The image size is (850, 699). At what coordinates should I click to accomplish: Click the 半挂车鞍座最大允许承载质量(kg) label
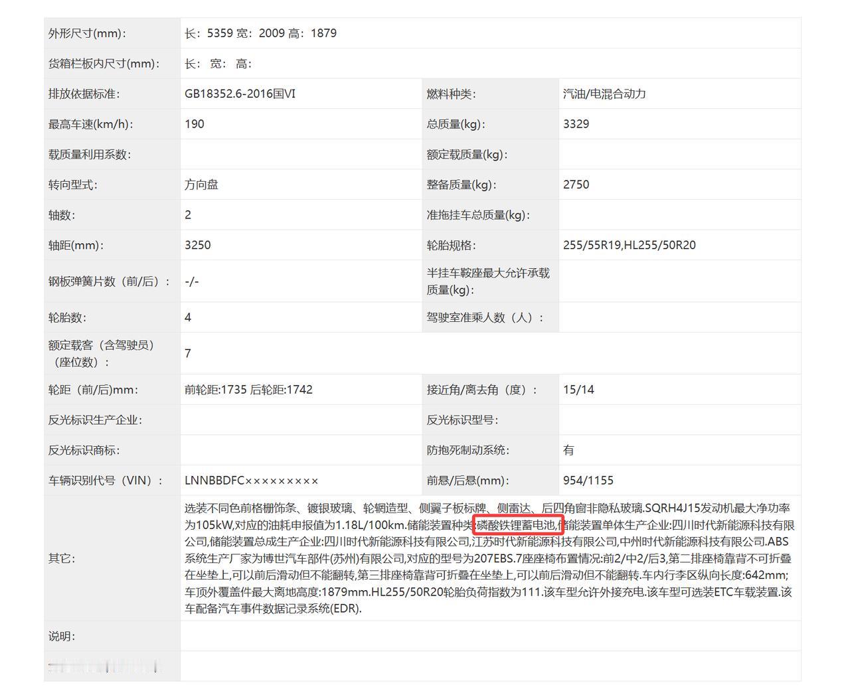point(488,281)
